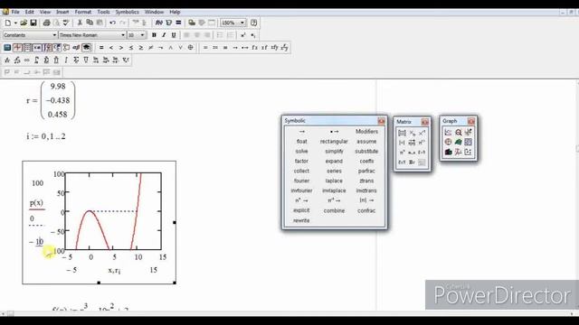579x325 pixels.
Task: Open the Format menu
Action: coord(82,12)
